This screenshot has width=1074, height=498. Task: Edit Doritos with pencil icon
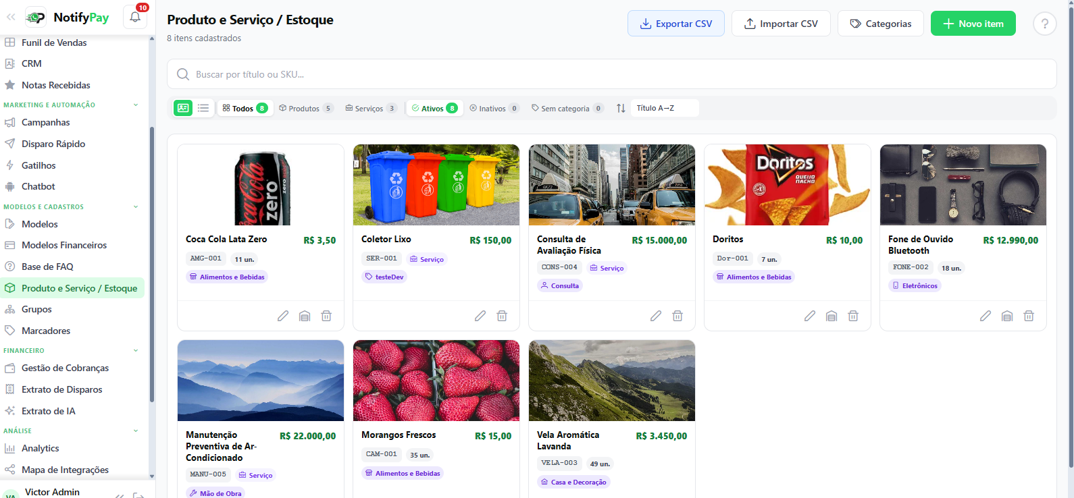pos(810,316)
